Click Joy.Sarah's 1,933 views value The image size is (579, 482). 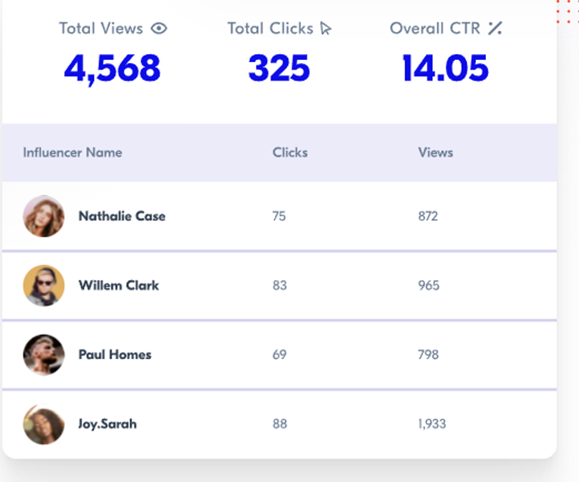click(x=432, y=424)
